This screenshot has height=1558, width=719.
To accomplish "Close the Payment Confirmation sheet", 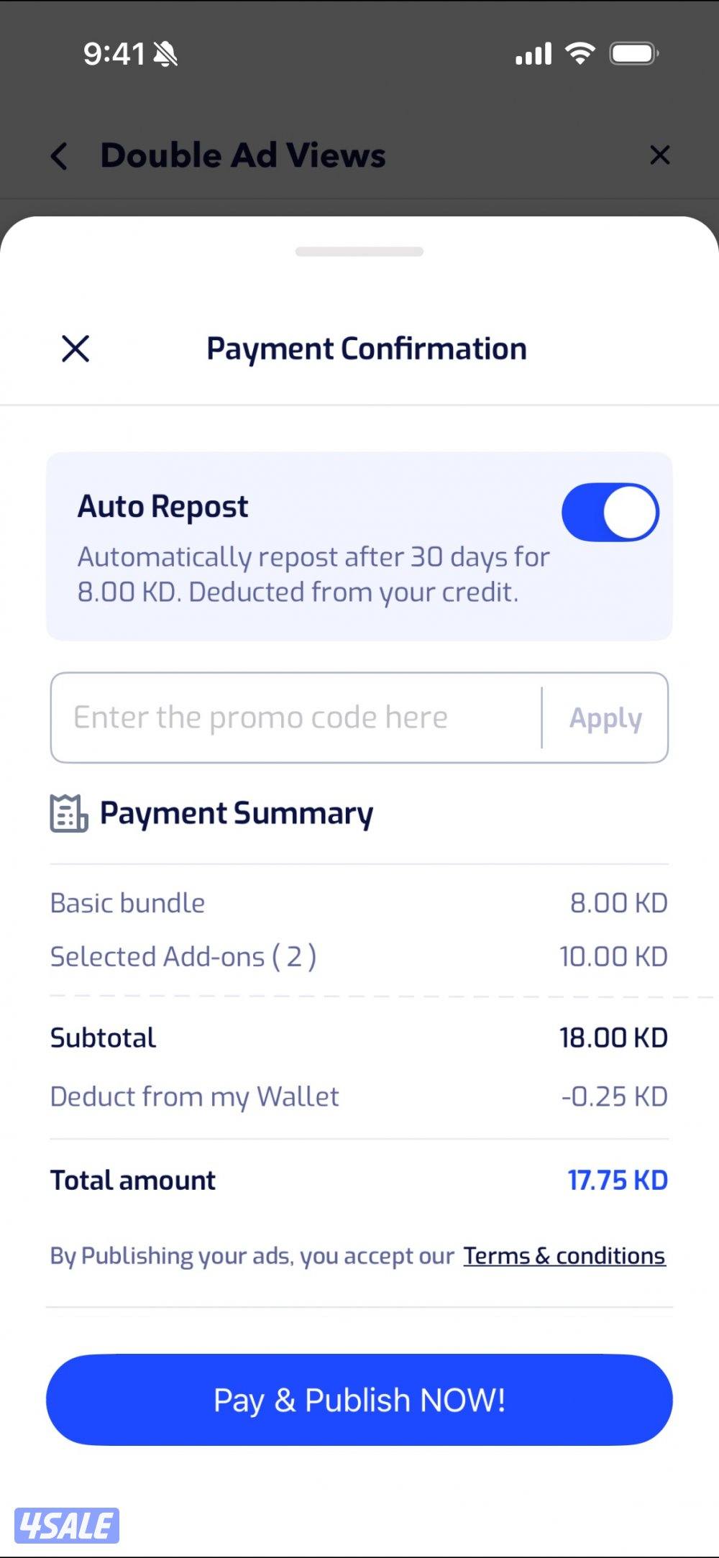I will pos(75,349).
